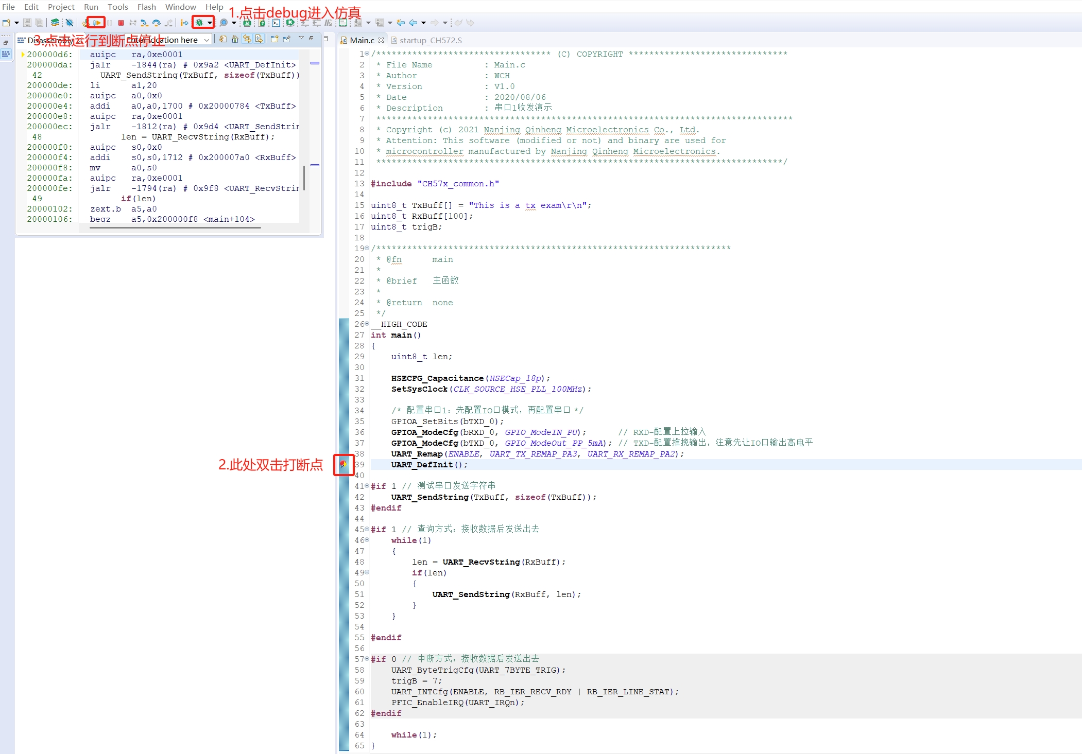Screen dimensions: 1082x754
Task: Toggle breakpoint marker on line 39
Action: [343, 464]
